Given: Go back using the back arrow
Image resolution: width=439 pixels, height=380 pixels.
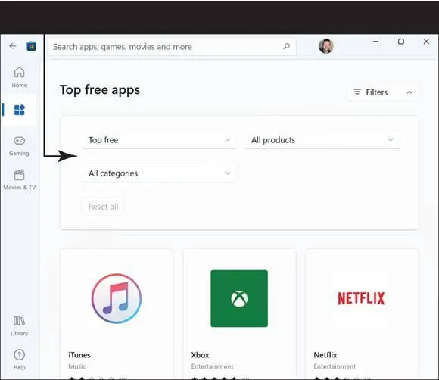Looking at the screenshot, I should [13, 46].
